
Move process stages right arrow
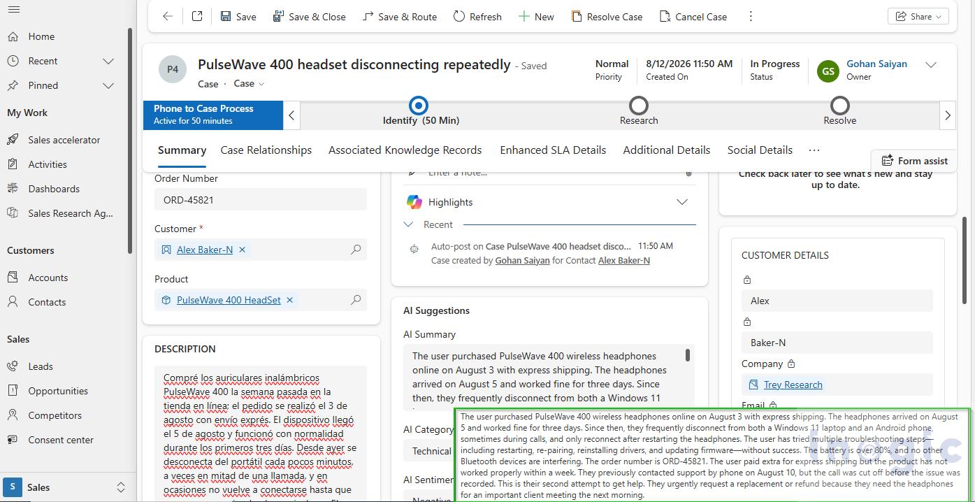tap(948, 115)
